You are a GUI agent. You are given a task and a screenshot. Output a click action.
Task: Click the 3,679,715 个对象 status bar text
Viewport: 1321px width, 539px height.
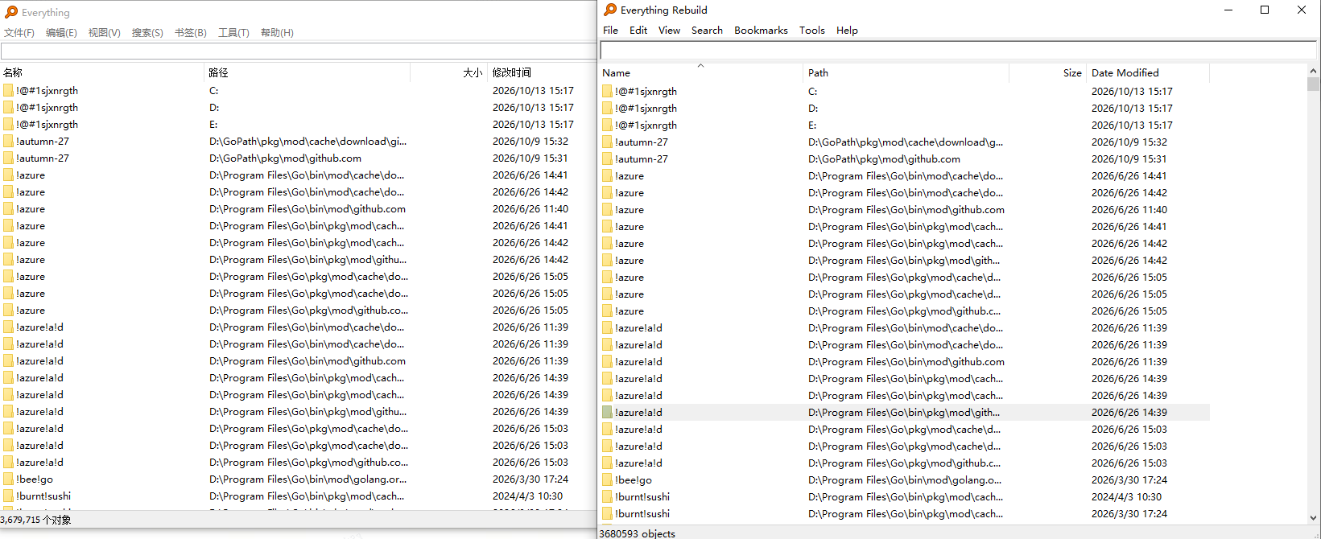(36, 520)
